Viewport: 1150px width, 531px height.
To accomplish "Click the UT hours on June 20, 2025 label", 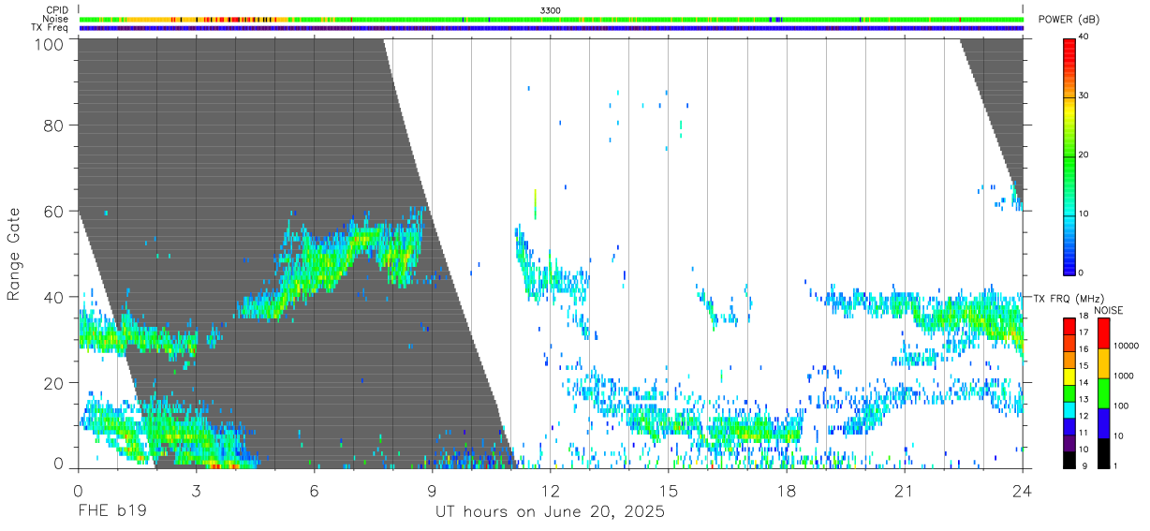I will pos(550,512).
